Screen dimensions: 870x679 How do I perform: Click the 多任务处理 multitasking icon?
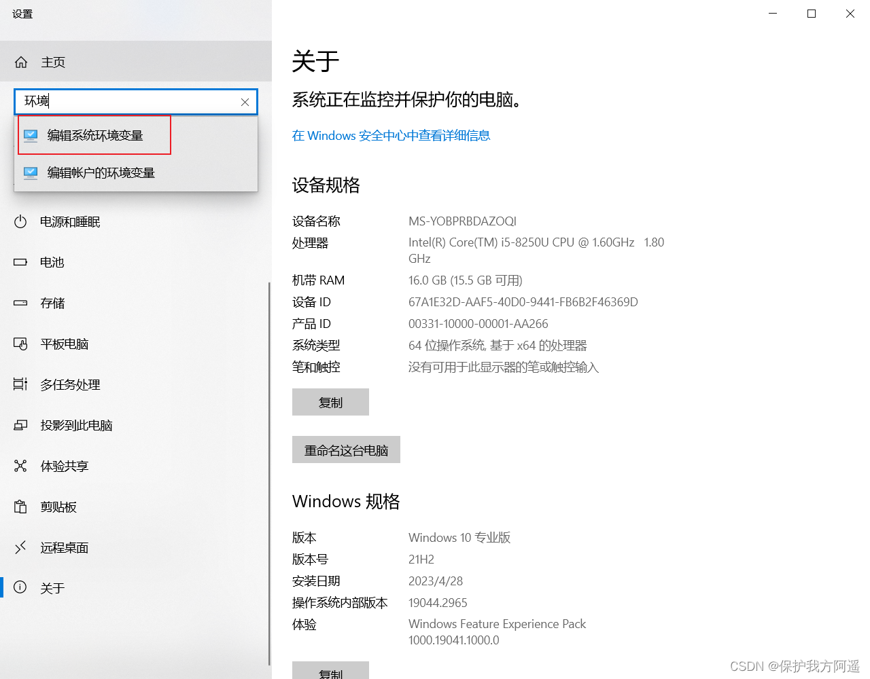pyautogui.click(x=20, y=384)
